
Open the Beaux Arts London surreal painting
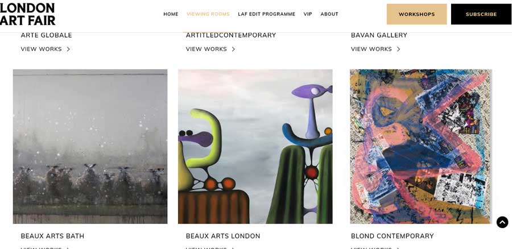pos(255,147)
